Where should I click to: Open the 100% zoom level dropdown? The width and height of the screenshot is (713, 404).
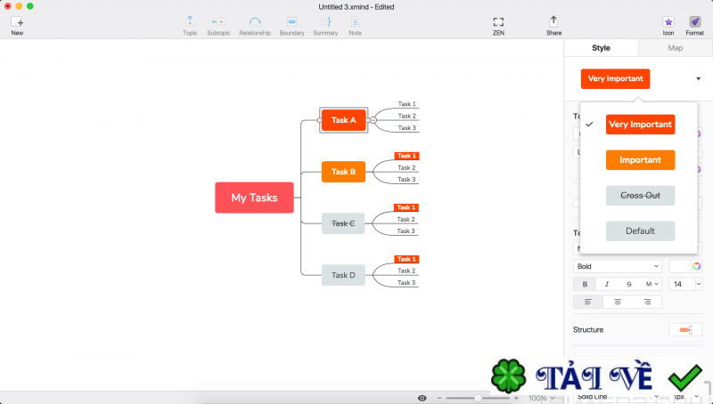[x=541, y=398]
